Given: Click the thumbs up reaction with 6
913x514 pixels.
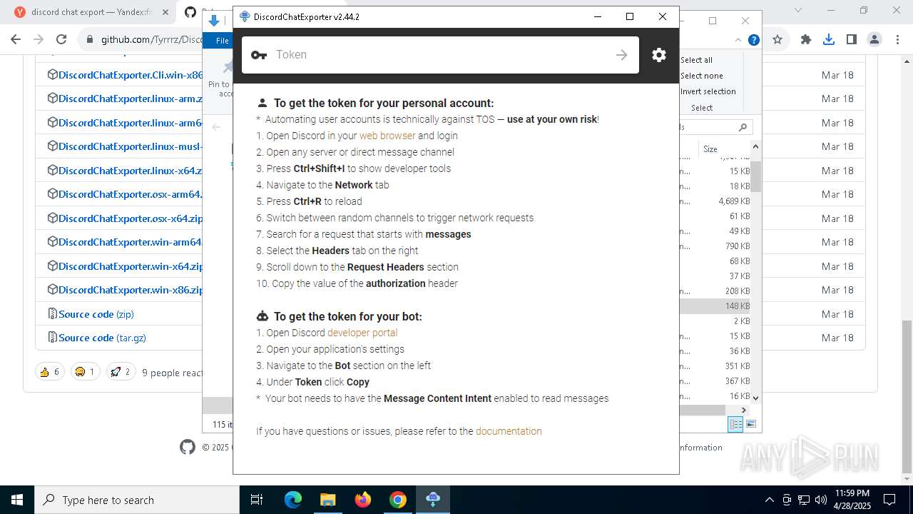Looking at the screenshot, I should [x=50, y=372].
